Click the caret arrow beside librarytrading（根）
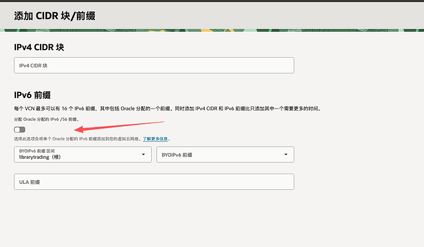The height and width of the screenshot is (247, 424). pyautogui.click(x=144, y=154)
